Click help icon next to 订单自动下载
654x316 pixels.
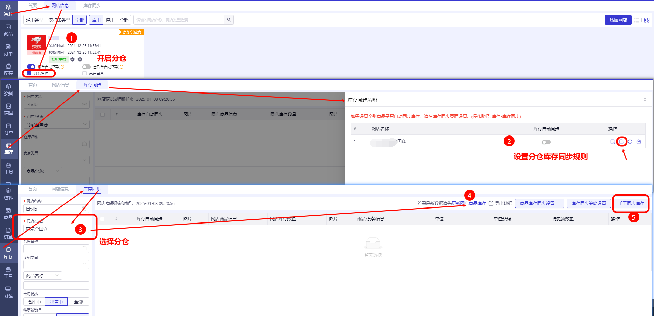[62, 67]
